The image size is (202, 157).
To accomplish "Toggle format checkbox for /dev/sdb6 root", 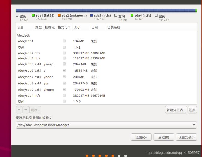I will [64, 71].
